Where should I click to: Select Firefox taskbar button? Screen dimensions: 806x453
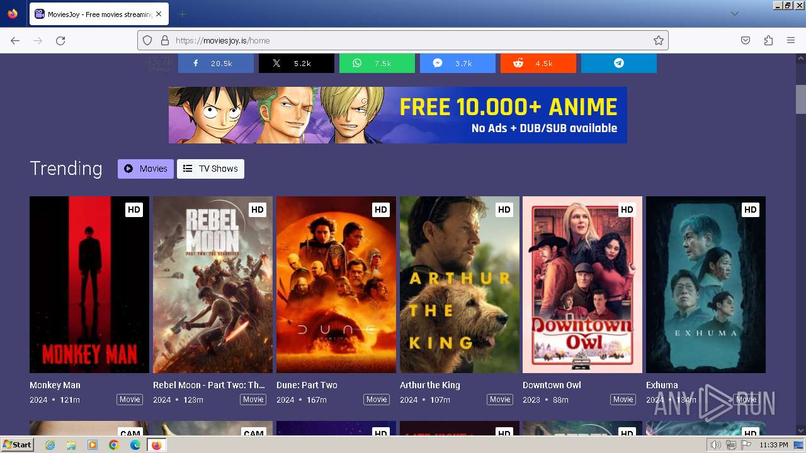[156, 445]
